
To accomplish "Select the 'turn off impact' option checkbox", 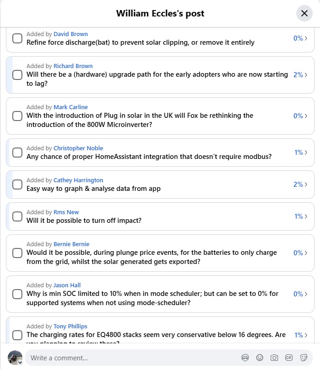I will click(17, 216).
